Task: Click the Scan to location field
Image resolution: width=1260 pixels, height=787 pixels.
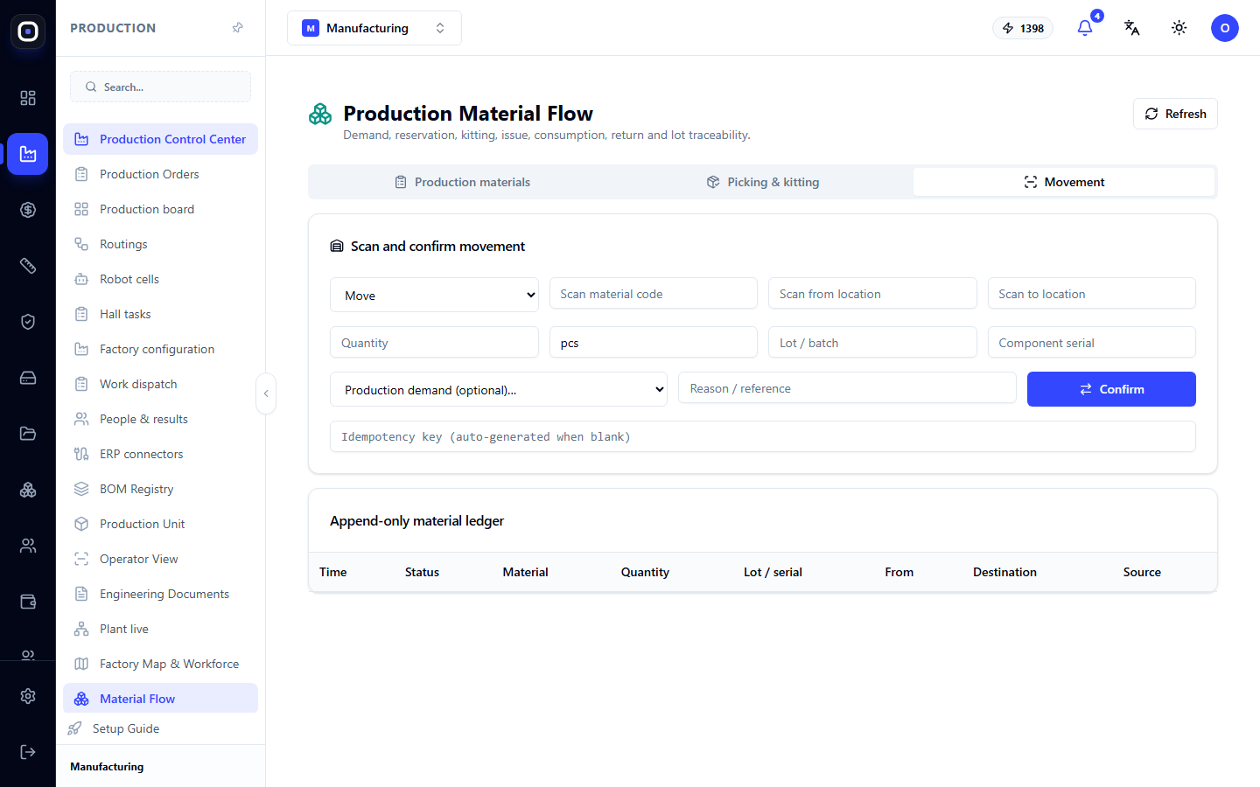Action: click(x=1092, y=294)
